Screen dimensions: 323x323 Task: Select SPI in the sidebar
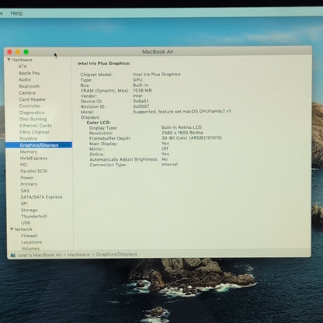(24, 203)
